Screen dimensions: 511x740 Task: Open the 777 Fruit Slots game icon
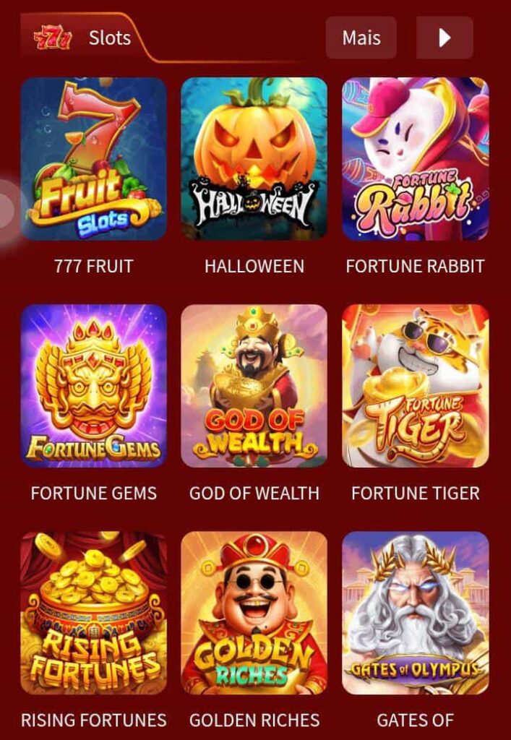point(93,158)
